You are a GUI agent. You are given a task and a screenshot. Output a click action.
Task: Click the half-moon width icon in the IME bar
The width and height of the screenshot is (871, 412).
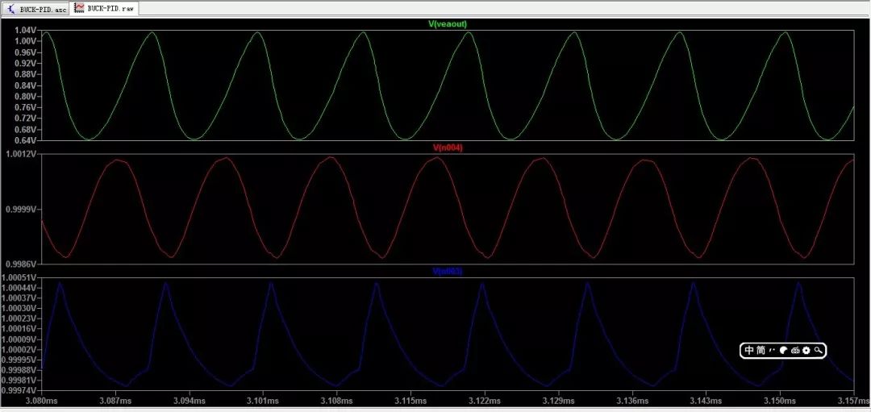click(x=783, y=351)
